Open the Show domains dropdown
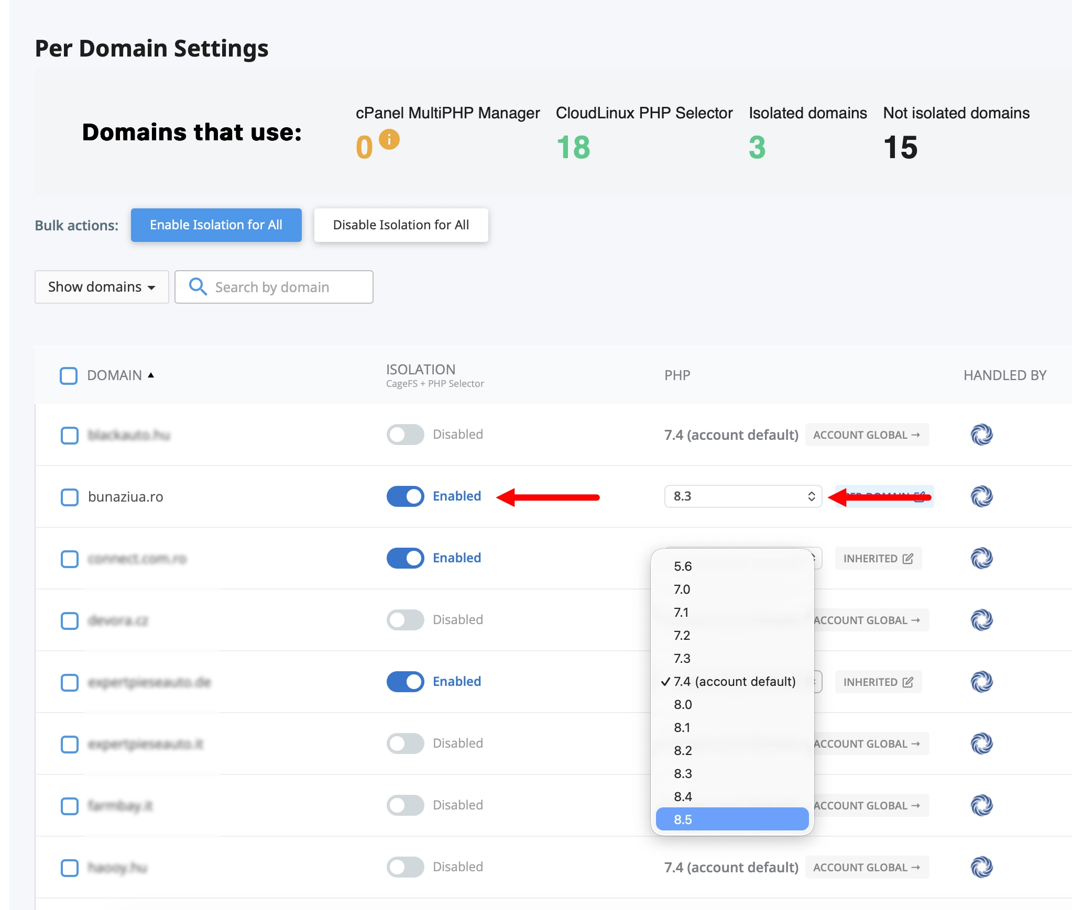 point(102,287)
